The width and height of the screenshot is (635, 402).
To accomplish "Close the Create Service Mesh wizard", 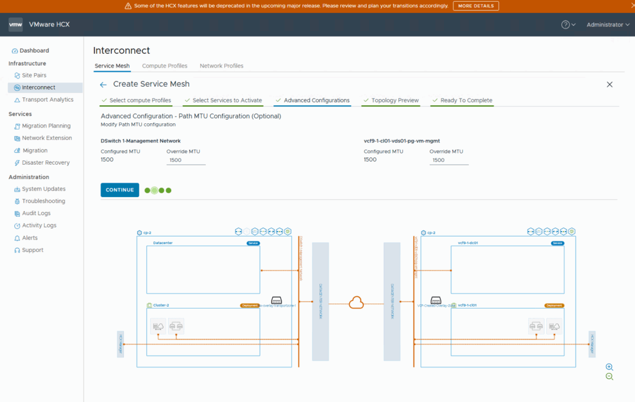I will 609,84.
